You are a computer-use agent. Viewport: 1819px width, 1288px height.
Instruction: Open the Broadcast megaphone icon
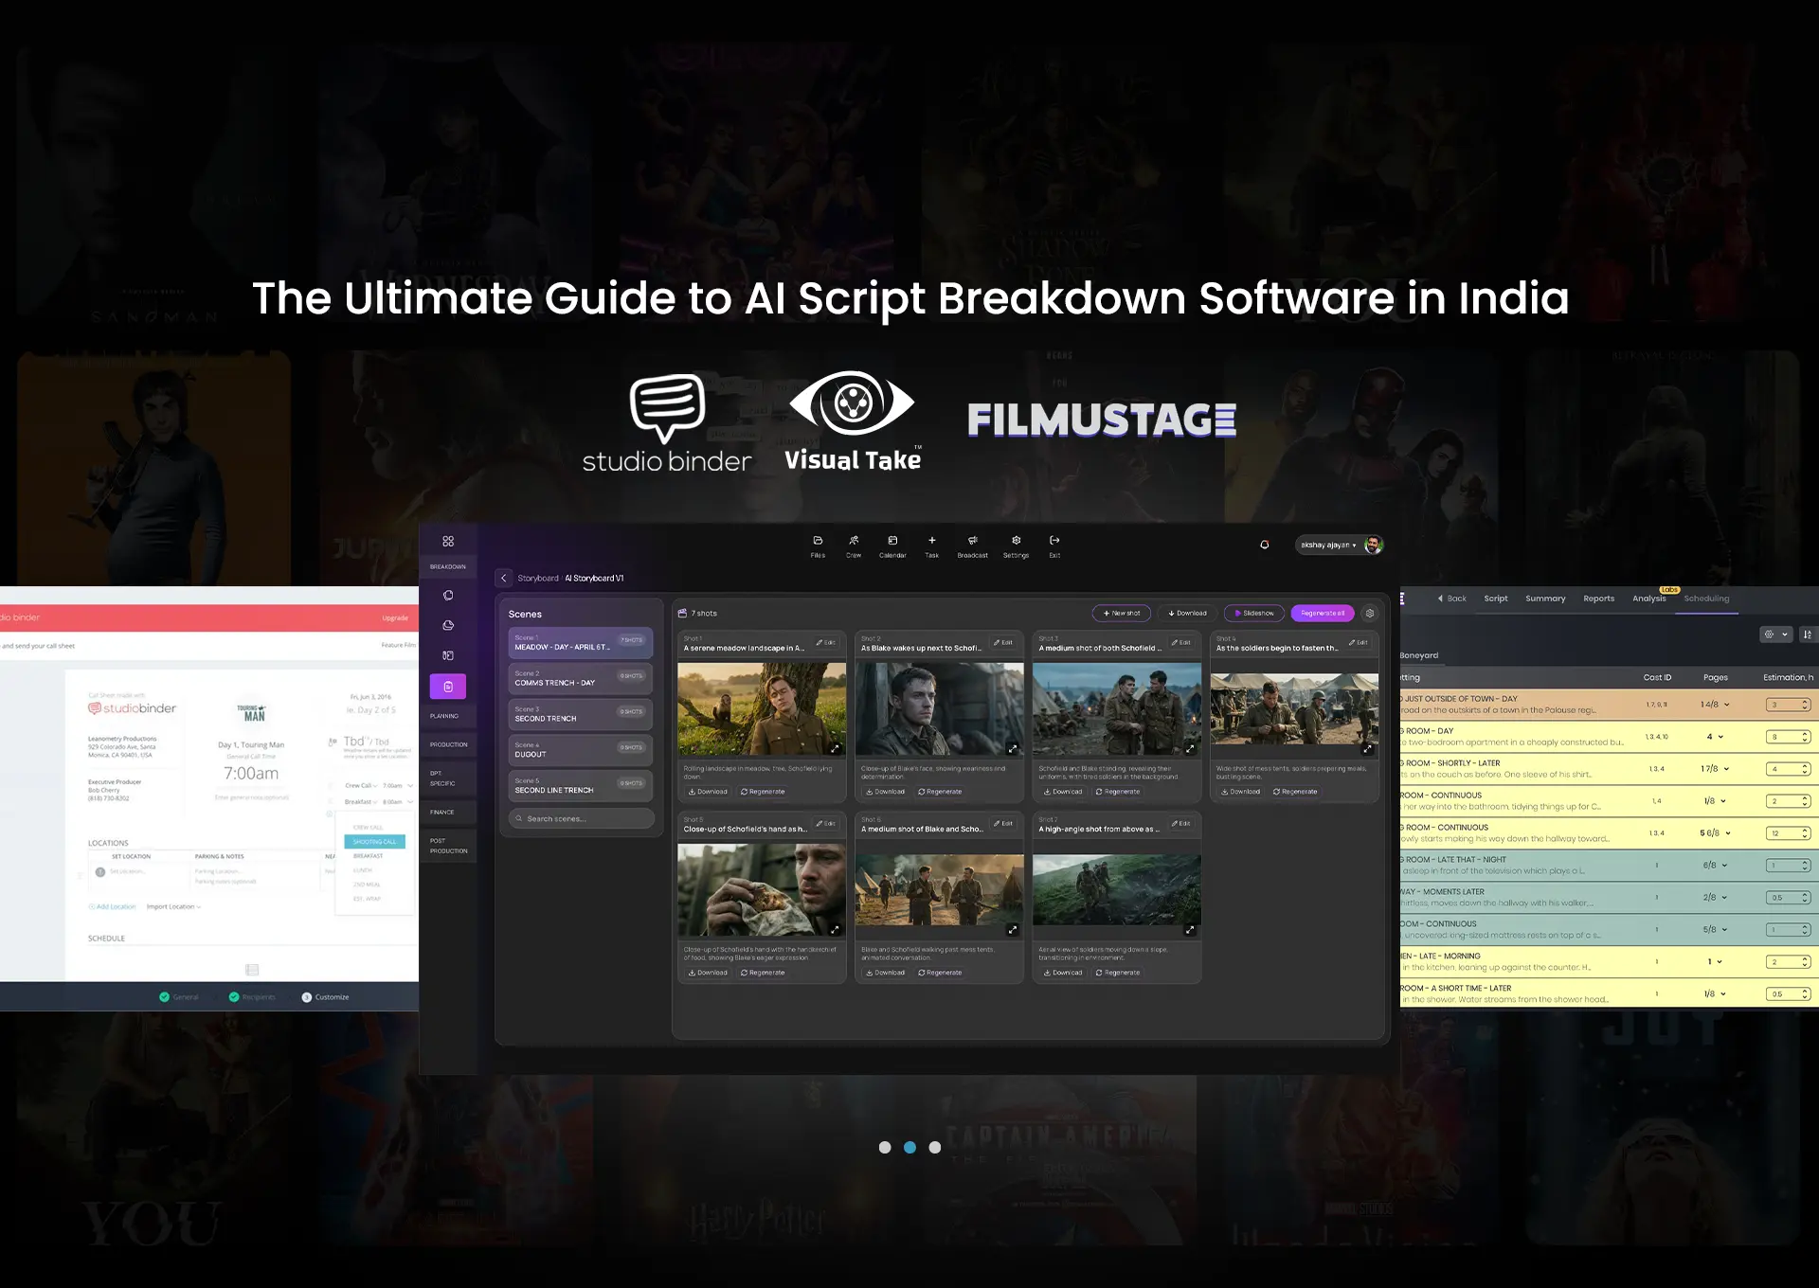973,541
